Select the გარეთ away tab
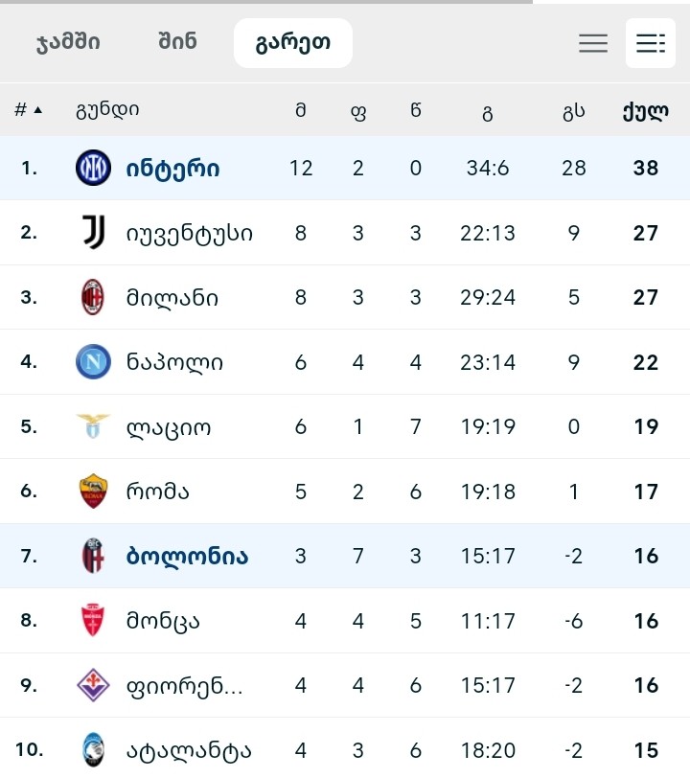This screenshot has height=778, width=690. click(x=293, y=43)
